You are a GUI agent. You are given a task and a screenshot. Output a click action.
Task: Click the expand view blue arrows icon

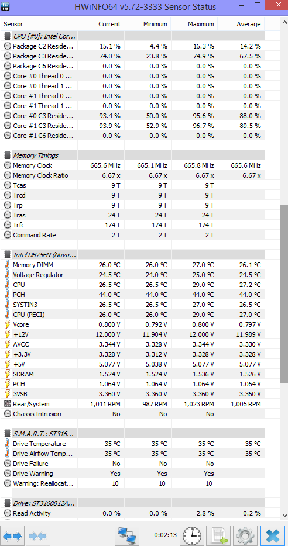point(12,535)
